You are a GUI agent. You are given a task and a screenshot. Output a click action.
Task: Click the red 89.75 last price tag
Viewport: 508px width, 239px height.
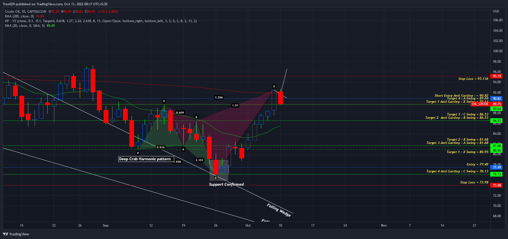click(x=497, y=104)
